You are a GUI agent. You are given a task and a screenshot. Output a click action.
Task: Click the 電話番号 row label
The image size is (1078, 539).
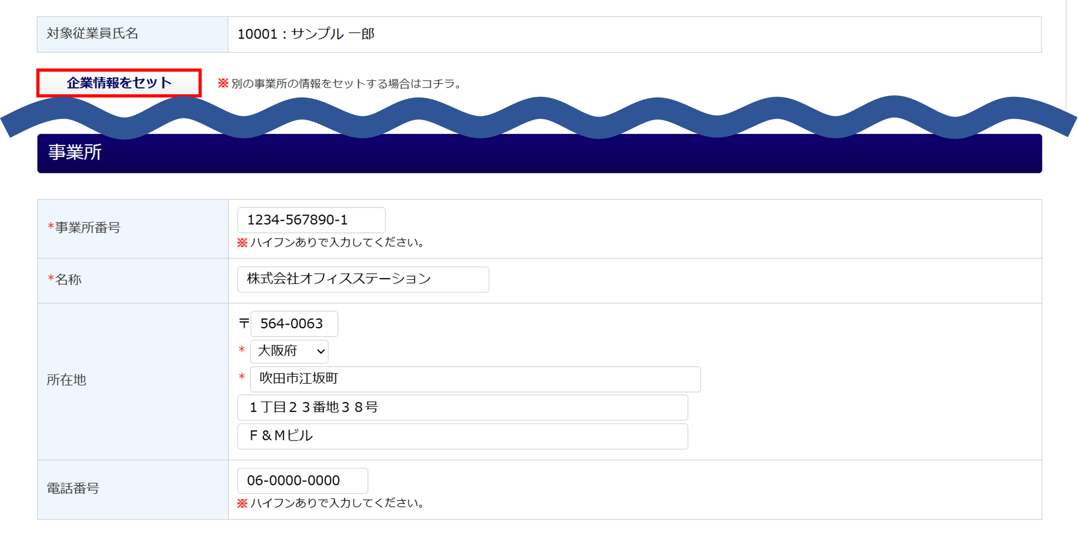pyautogui.click(x=73, y=488)
